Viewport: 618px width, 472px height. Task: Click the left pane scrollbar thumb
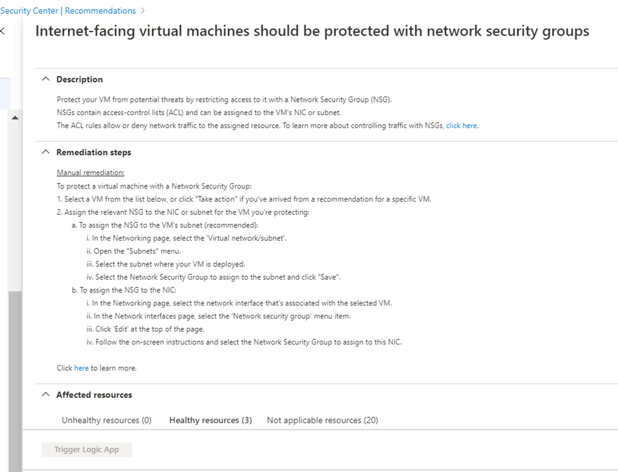pyautogui.click(x=15, y=377)
